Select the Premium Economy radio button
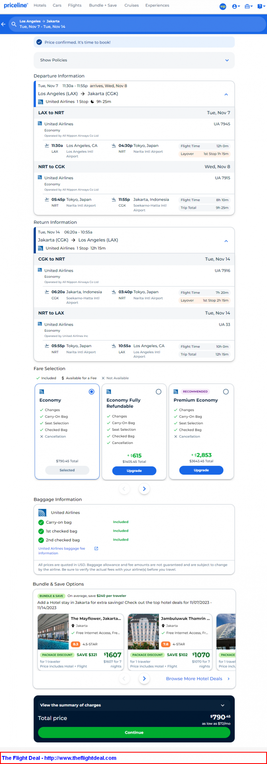This screenshot has width=267, height=764. [x=226, y=392]
